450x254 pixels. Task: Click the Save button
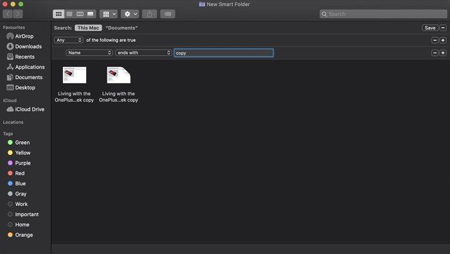[430, 28]
